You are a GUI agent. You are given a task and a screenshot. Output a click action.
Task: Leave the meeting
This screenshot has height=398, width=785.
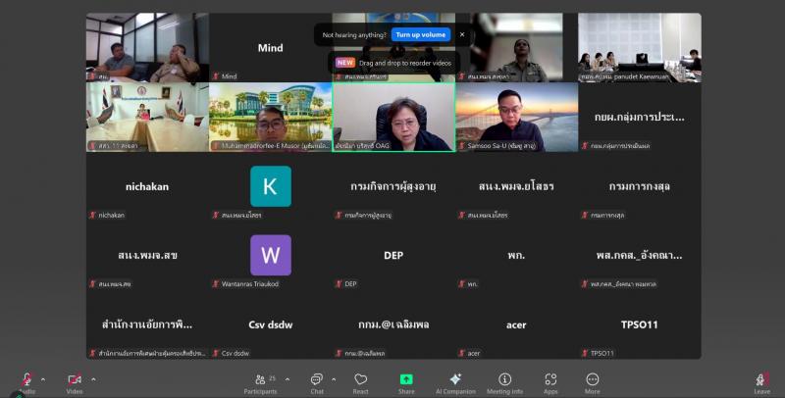762,383
